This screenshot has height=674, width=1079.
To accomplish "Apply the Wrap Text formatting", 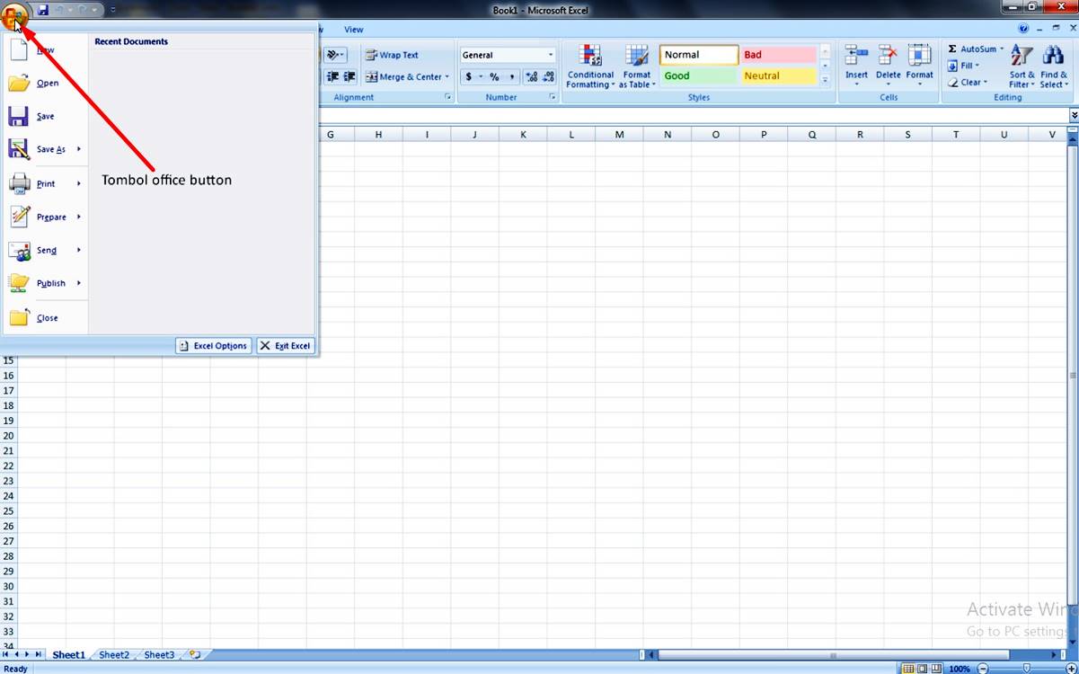I will (x=398, y=54).
